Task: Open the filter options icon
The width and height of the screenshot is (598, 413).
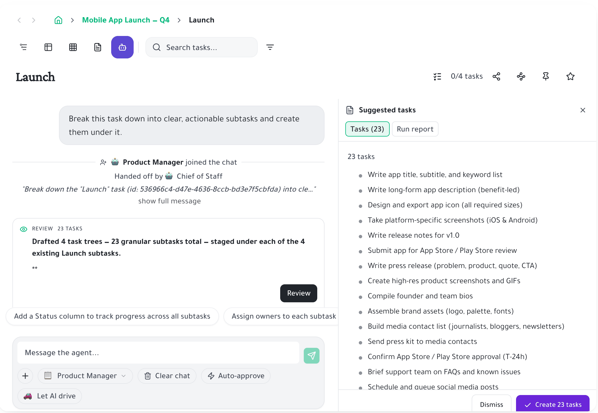Action: click(270, 47)
